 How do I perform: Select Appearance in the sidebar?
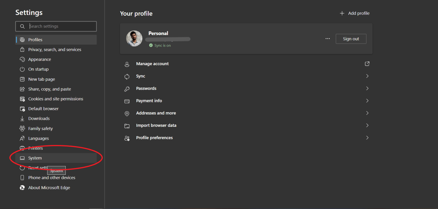coord(39,59)
